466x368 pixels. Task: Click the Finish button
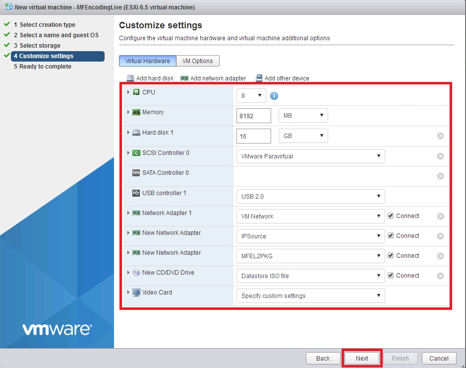pyautogui.click(x=401, y=358)
